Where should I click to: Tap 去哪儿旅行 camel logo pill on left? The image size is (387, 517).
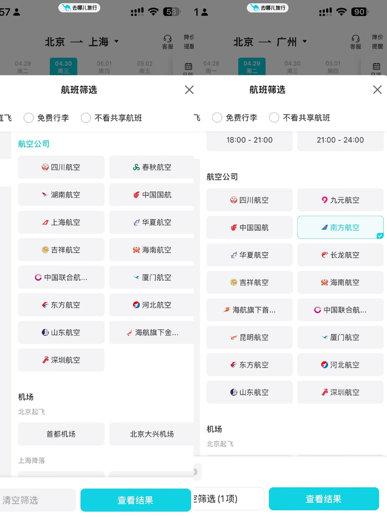(x=80, y=8)
